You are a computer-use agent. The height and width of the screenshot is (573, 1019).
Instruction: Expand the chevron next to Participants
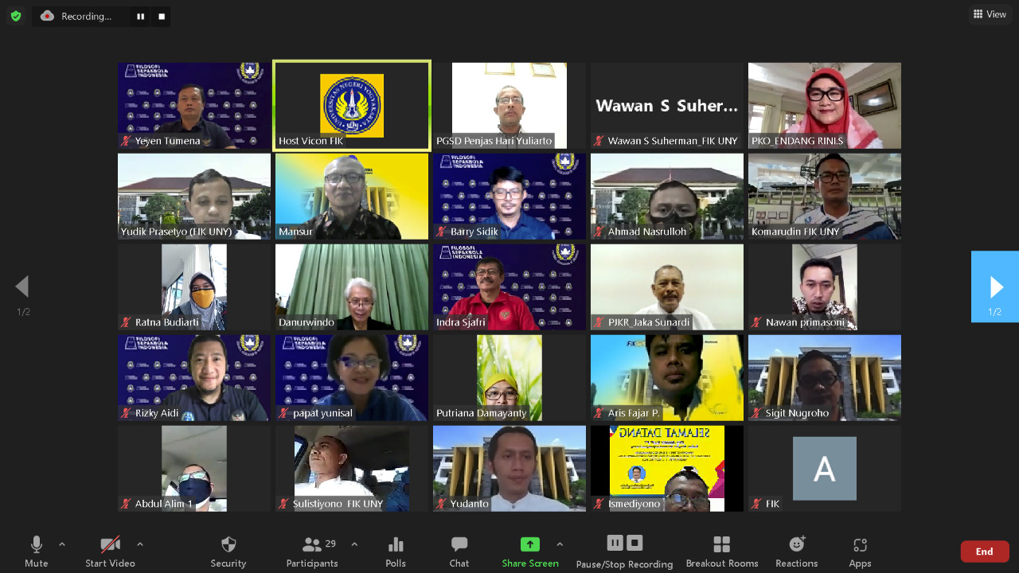354,544
